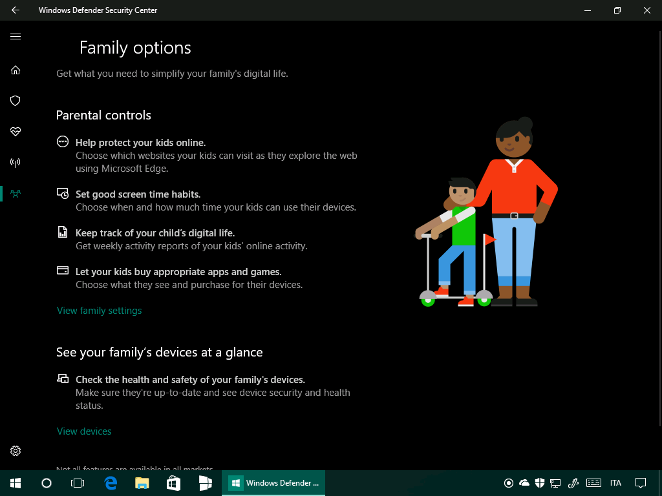Click the family devices health icon

tap(63, 378)
